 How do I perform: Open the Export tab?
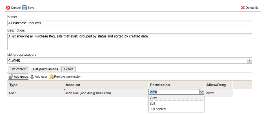click(x=68, y=69)
